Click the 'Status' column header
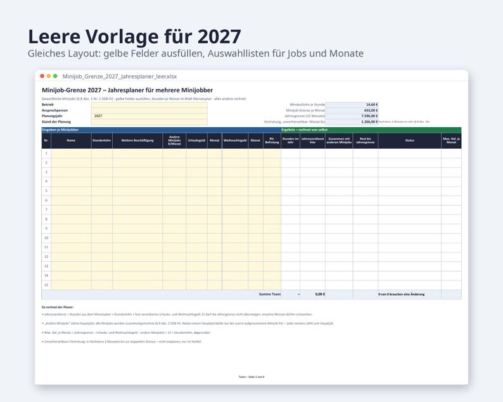503x402 pixels. [410, 141]
